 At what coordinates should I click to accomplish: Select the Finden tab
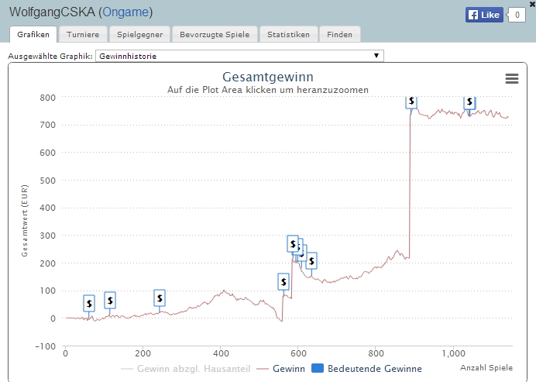(x=339, y=35)
